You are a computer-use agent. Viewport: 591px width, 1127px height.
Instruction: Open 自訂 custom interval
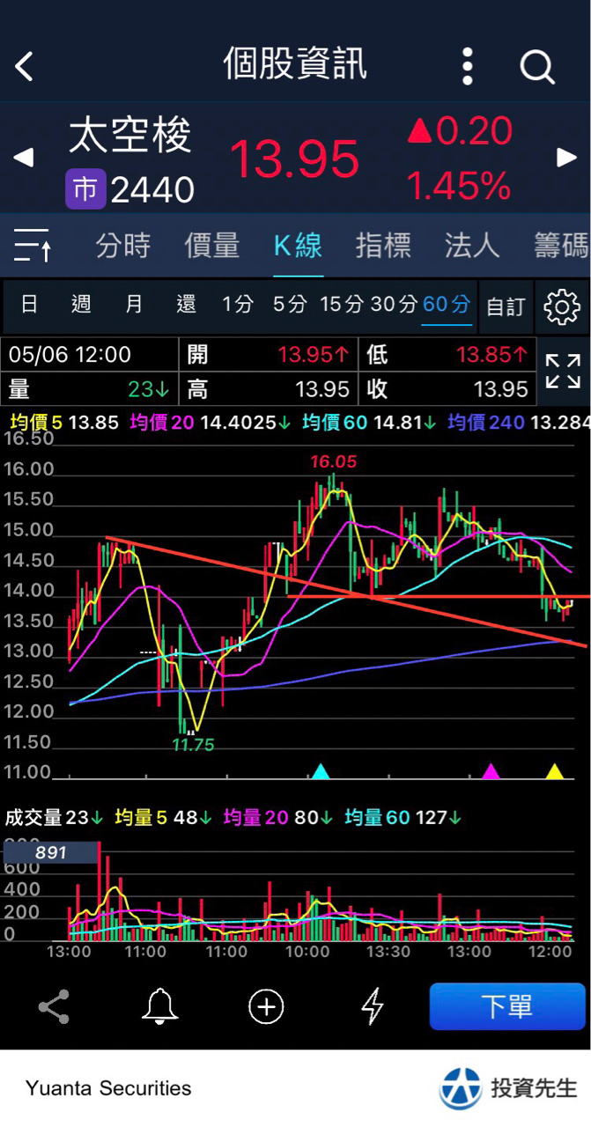tap(506, 306)
